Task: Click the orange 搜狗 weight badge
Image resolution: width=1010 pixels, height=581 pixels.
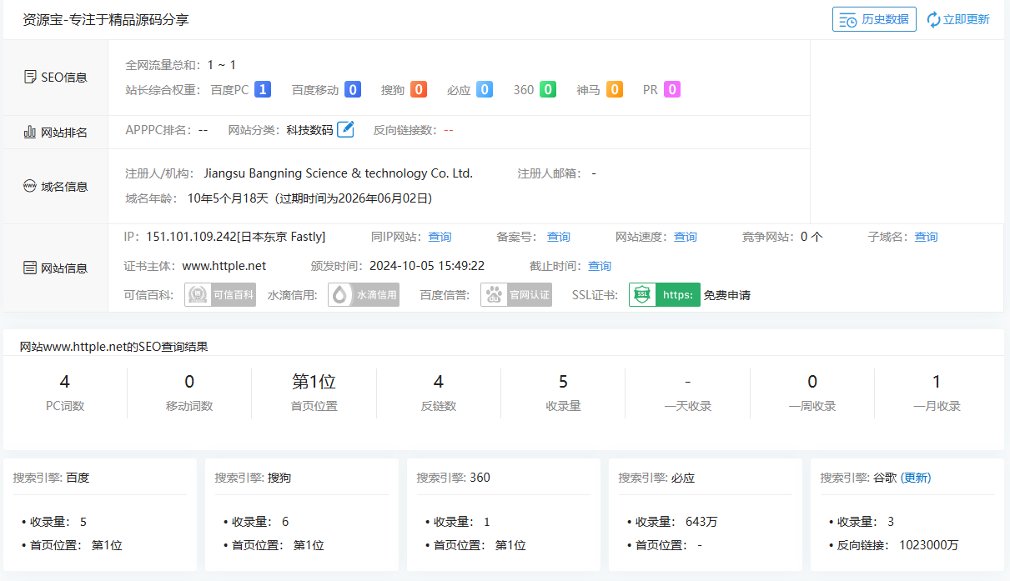Action: pos(419,89)
